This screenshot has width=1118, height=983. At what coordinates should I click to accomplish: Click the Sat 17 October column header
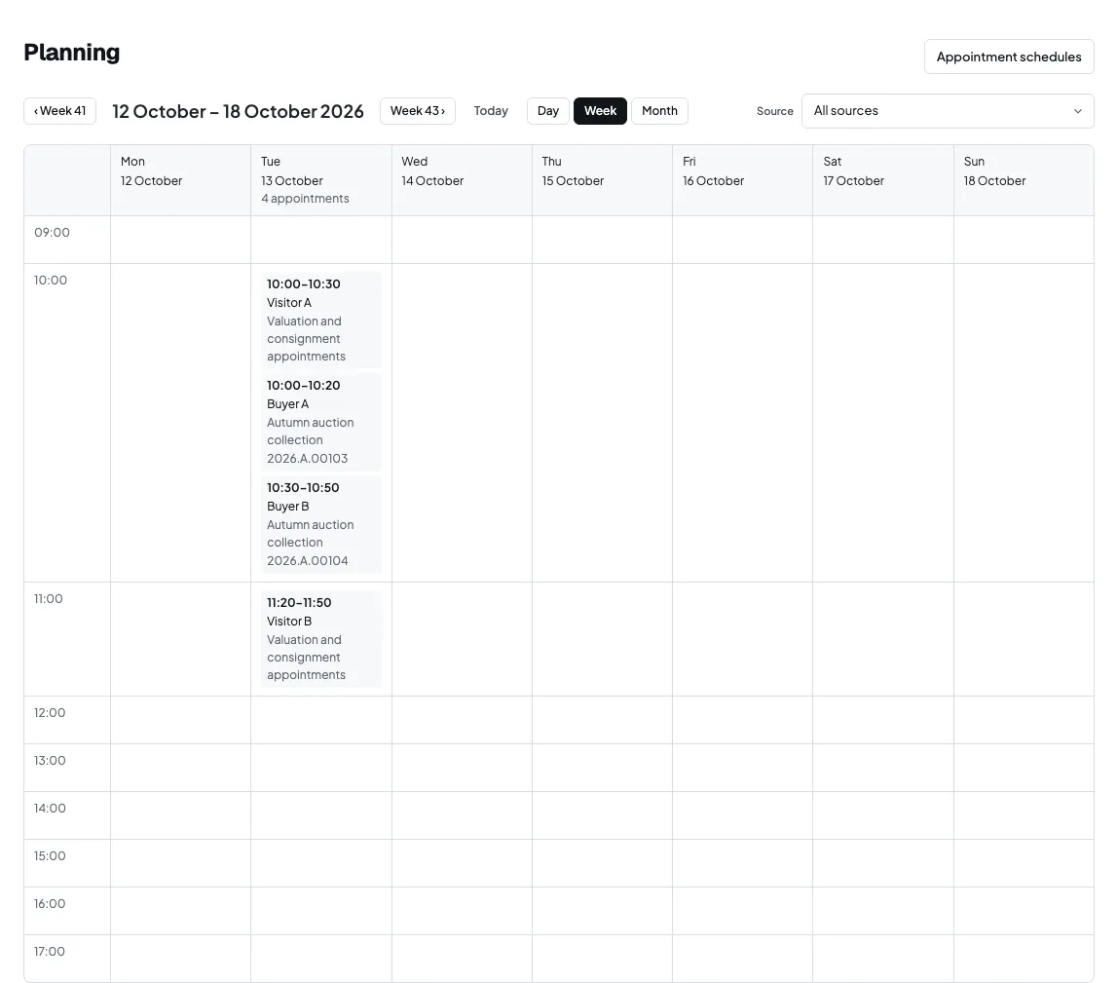click(882, 180)
